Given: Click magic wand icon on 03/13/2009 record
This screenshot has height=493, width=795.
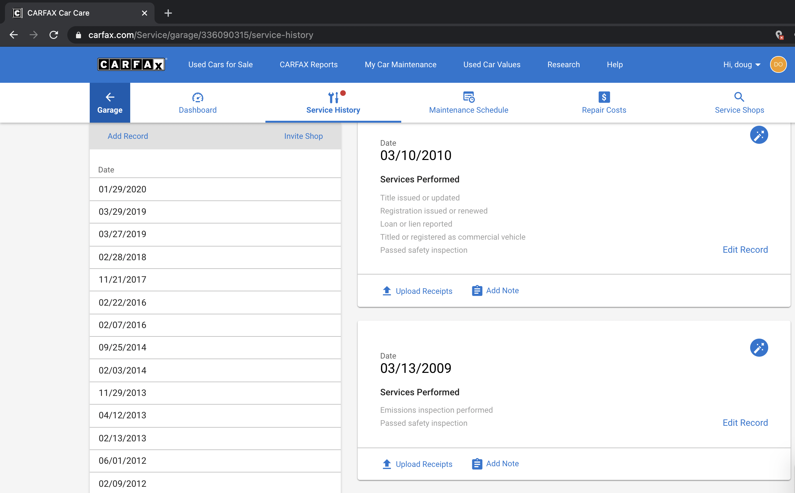Looking at the screenshot, I should click(x=759, y=348).
